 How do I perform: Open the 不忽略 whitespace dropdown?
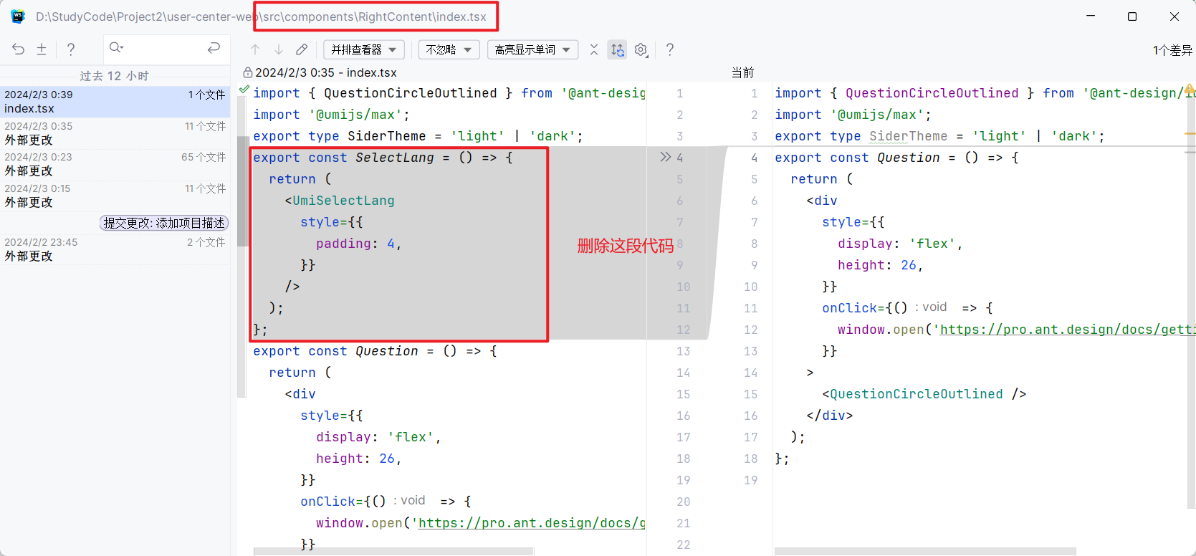[449, 49]
